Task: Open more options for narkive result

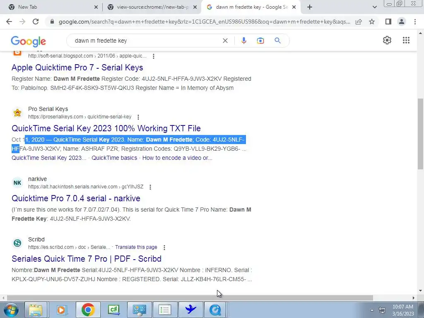Action: (x=150, y=187)
